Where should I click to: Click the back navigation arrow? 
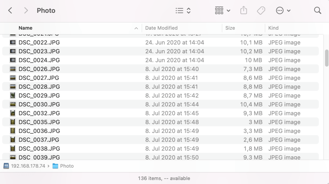pyautogui.click(x=10, y=11)
